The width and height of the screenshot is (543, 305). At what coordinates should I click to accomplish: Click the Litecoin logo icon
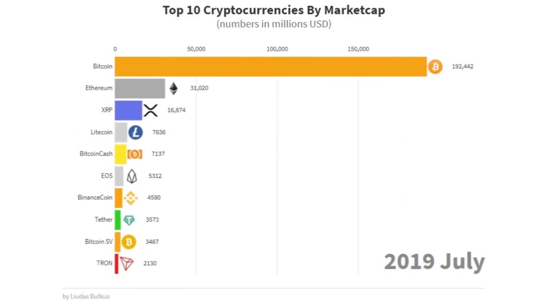(x=135, y=132)
